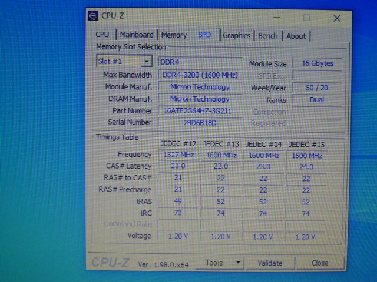Click the tRC value 70

(178, 213)
